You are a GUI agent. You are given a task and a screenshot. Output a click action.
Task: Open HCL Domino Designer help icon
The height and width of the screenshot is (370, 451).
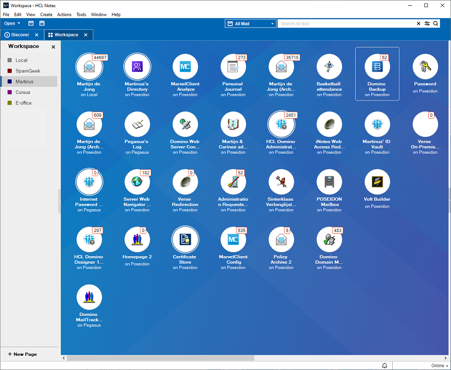click(x=89, y=240)
